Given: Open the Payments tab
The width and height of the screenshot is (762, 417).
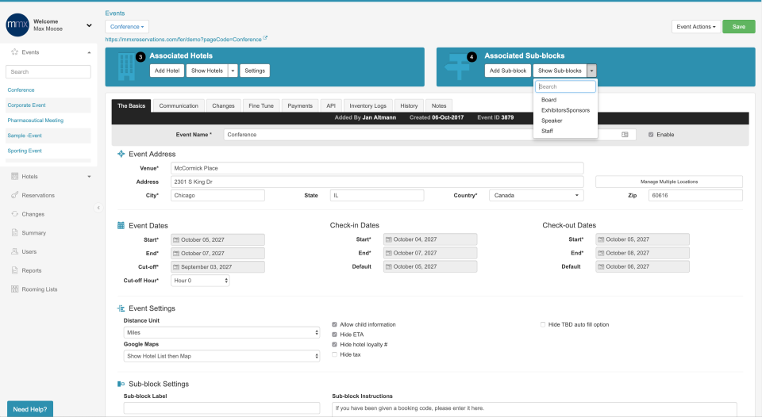Looking at the screenshot, I should pos(300,105).
